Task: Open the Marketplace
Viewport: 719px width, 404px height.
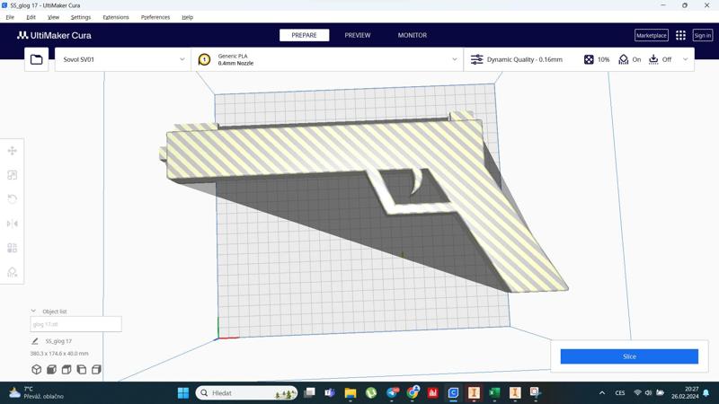Action: (x=651, y=35)
